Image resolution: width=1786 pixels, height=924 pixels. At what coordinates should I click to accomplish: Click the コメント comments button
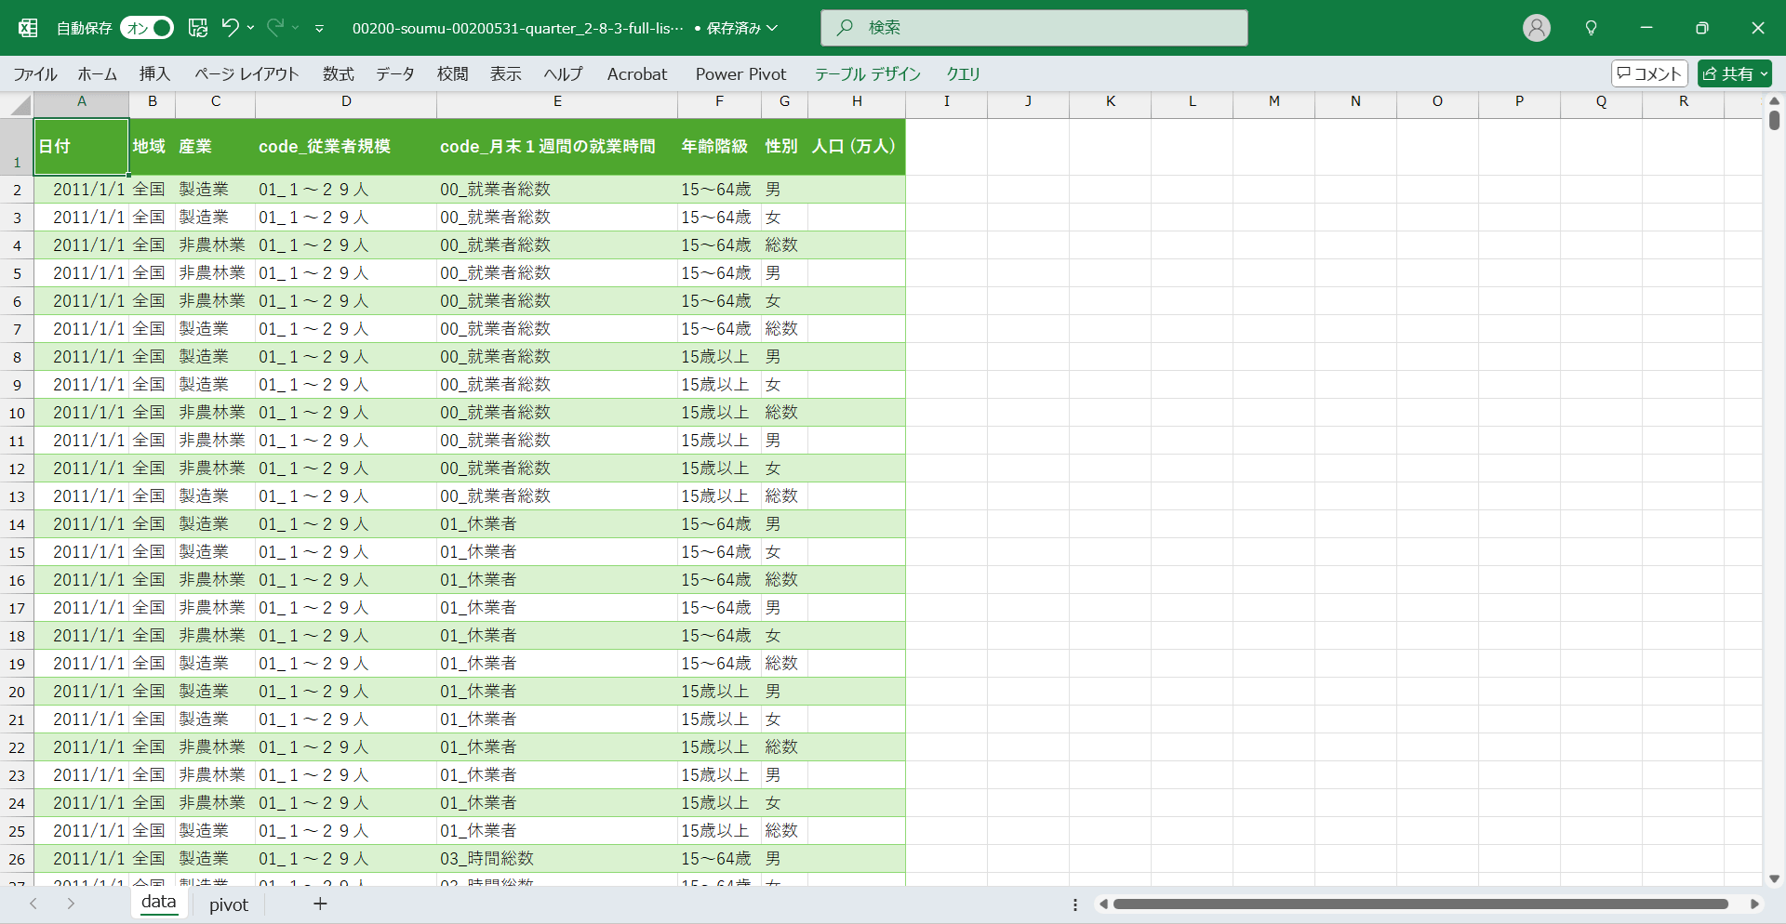point(1649,73)
